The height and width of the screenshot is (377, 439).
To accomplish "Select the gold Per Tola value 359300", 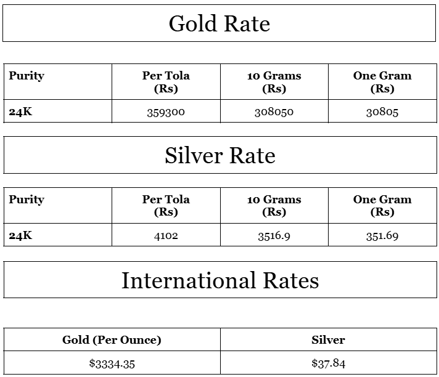I will coord(166,113).
